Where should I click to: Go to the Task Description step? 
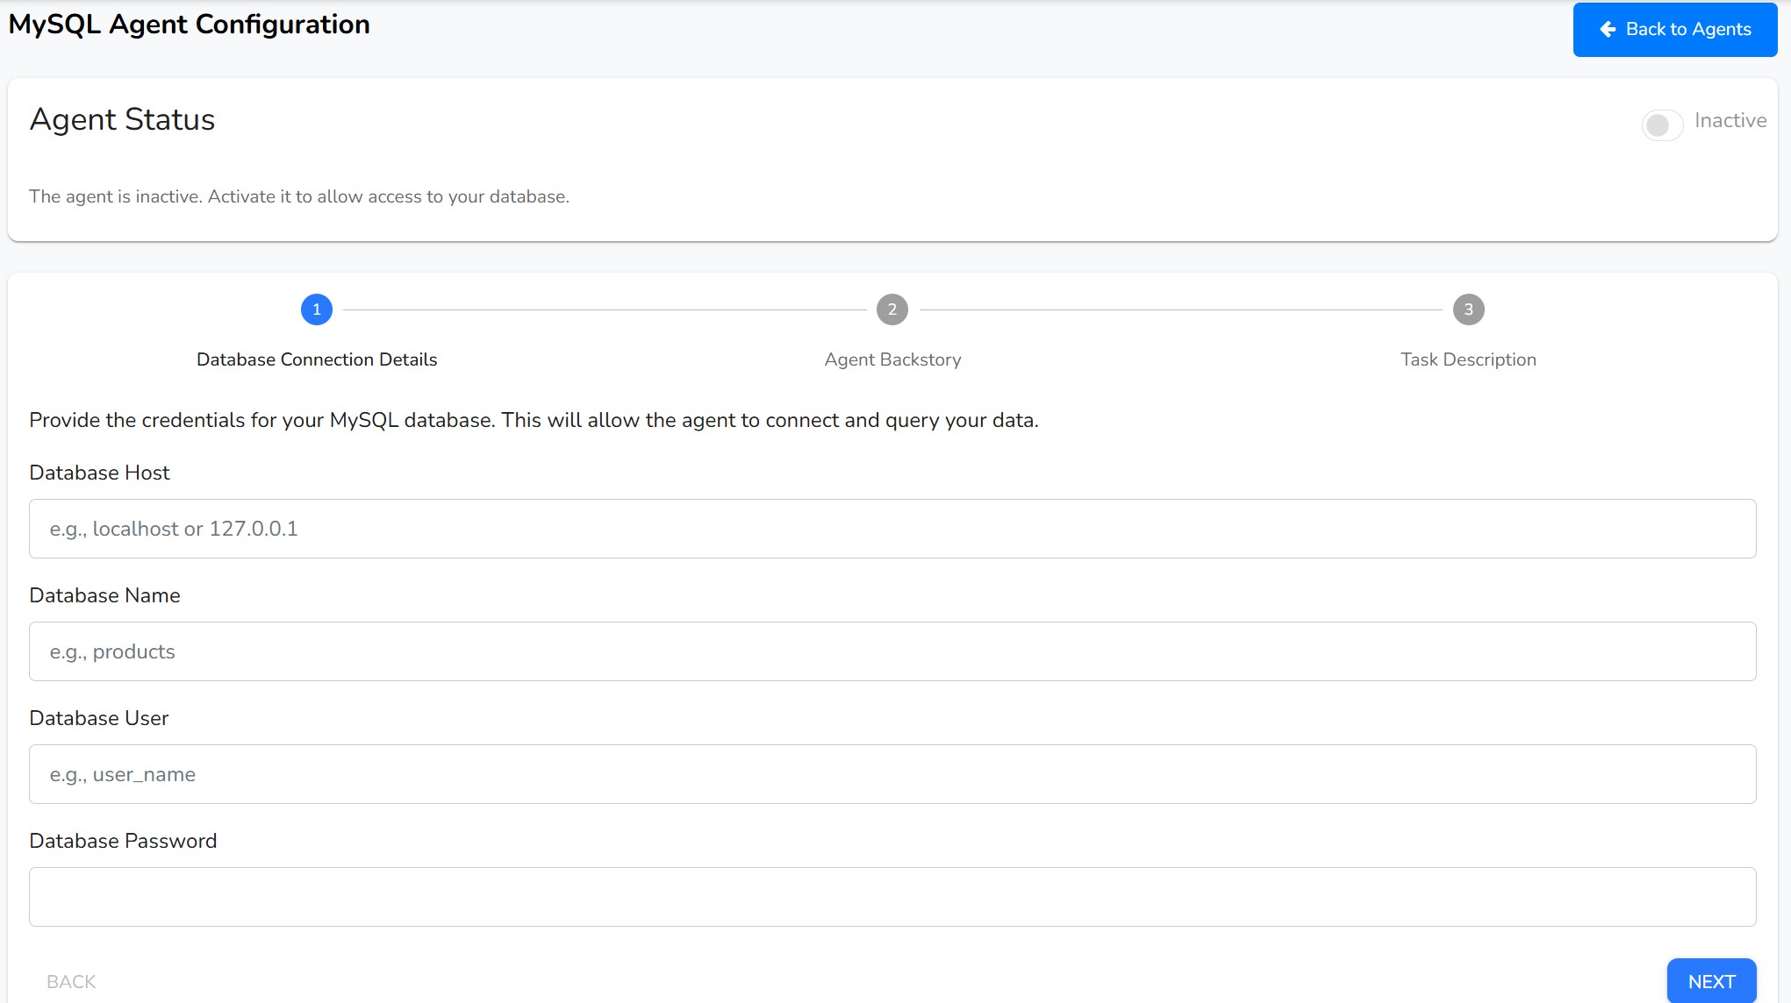1468,359
